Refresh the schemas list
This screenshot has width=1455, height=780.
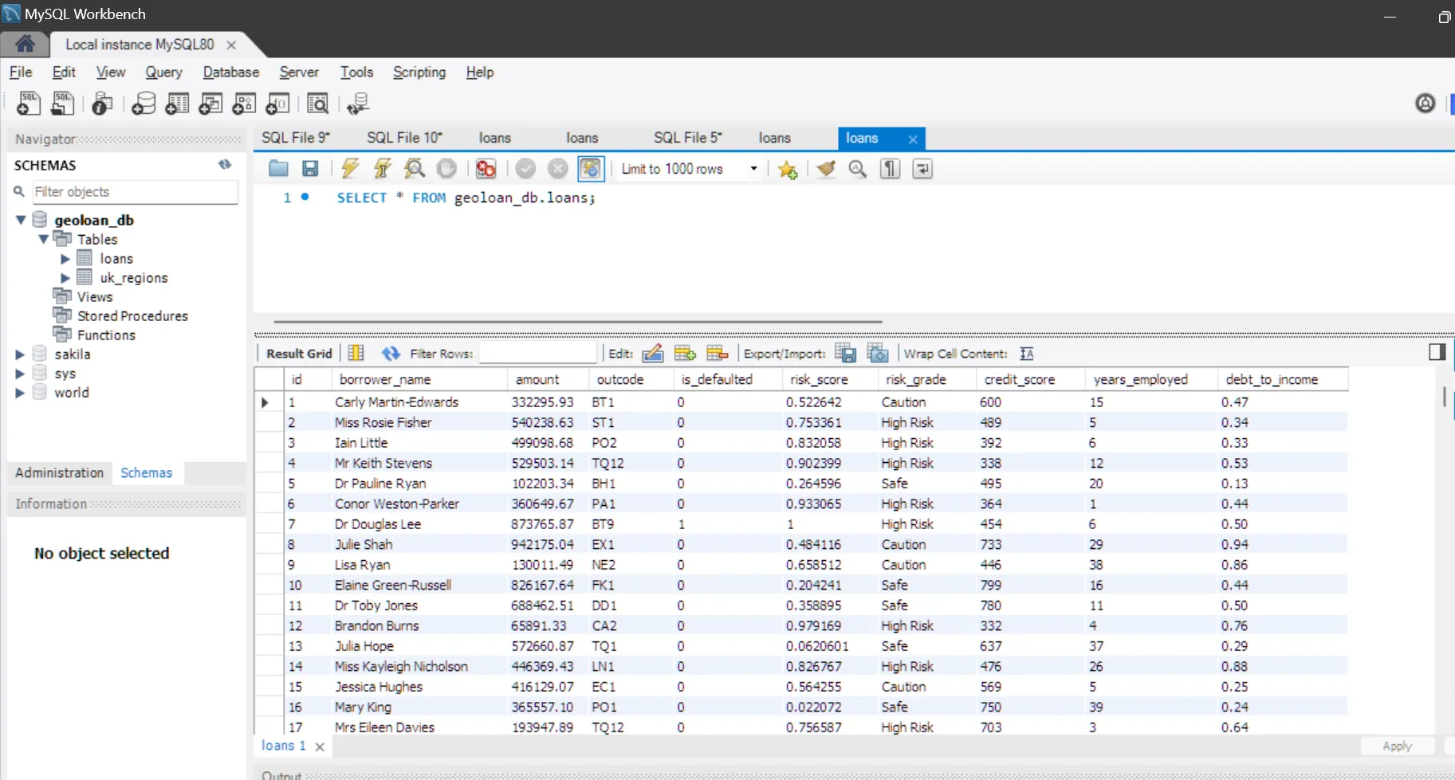click(x=225, y=165)
